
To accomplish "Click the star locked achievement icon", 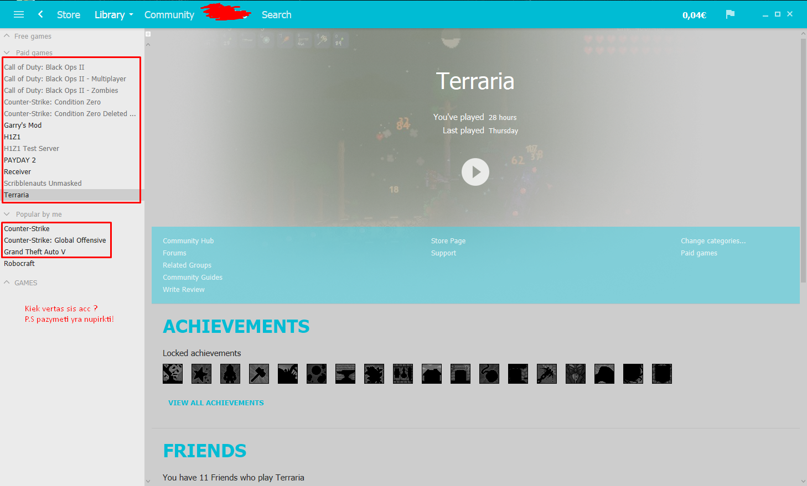I will tap(201, 374).
